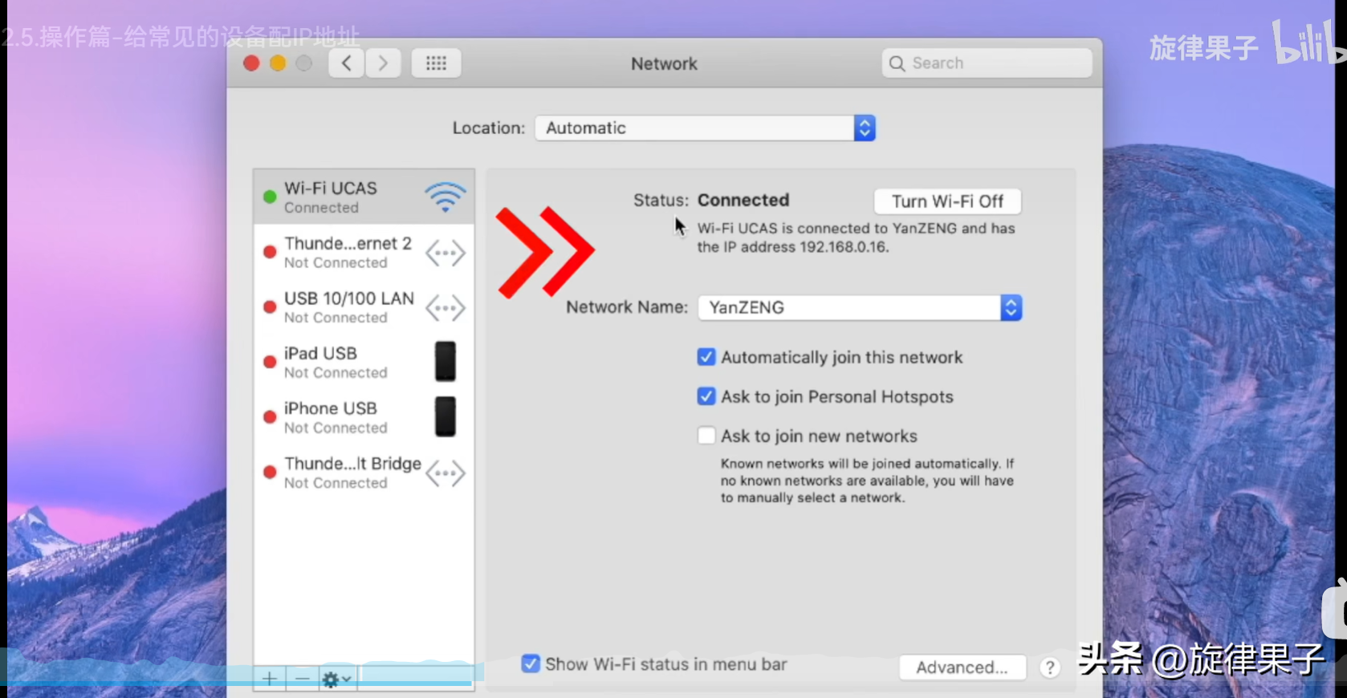Open the Show All preferences grid
Screen dimensions: 1347x698
436,63
